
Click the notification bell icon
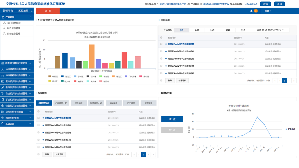coord(251,11)
